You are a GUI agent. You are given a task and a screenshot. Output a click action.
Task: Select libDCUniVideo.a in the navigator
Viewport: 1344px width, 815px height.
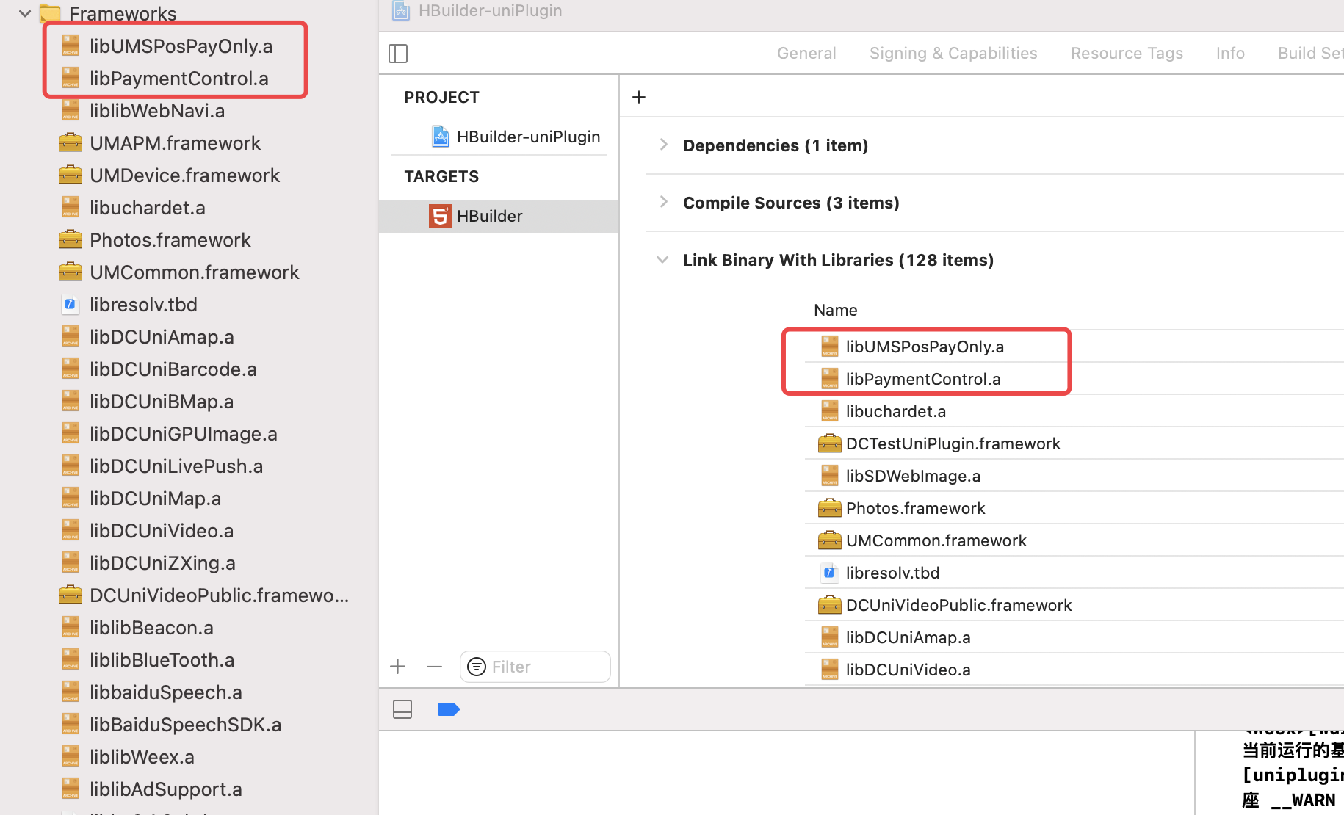pos(162,530)
